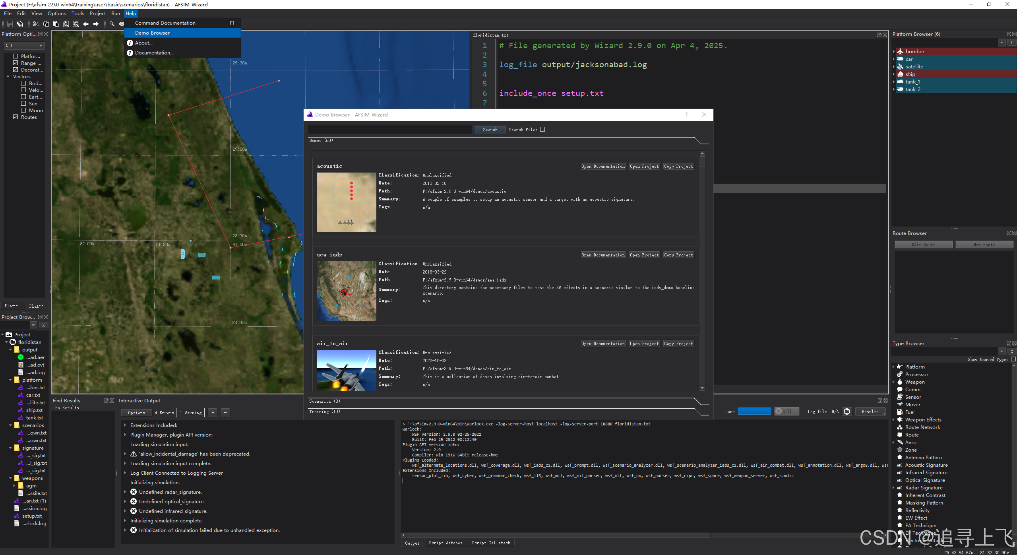Open Project for acoustic demo

tap(644, 166)
